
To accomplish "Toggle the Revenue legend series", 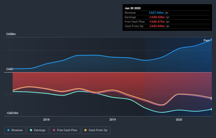I will click(x=15, y=130).
